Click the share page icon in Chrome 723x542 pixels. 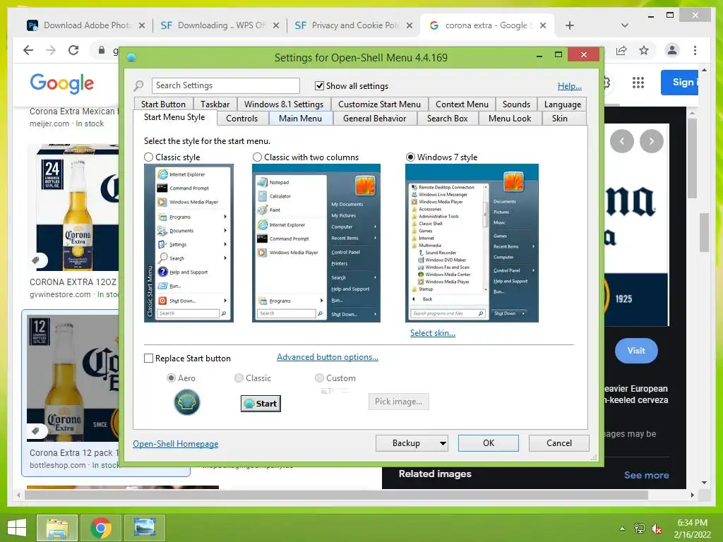[x=621, y=50]
